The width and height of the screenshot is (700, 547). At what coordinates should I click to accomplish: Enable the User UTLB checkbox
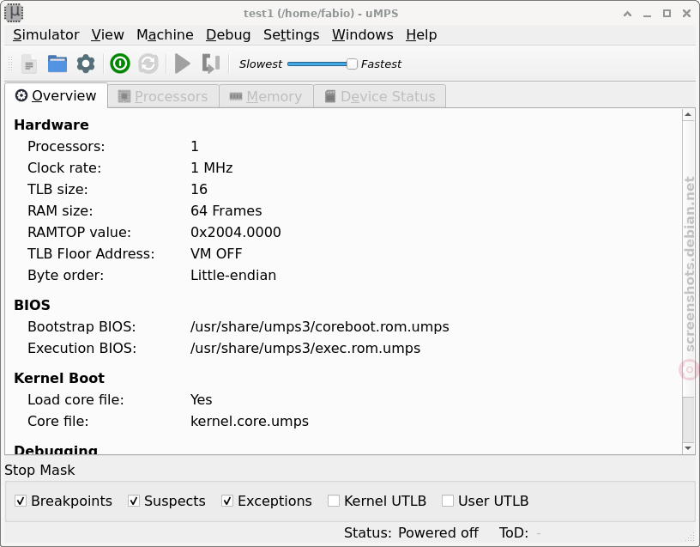click(448, 501)
